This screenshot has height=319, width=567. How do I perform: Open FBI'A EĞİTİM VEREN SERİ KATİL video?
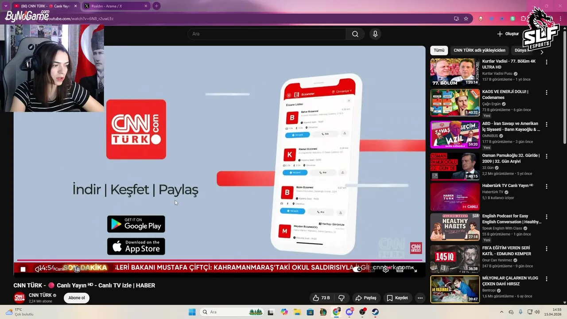tap(455, 259)
